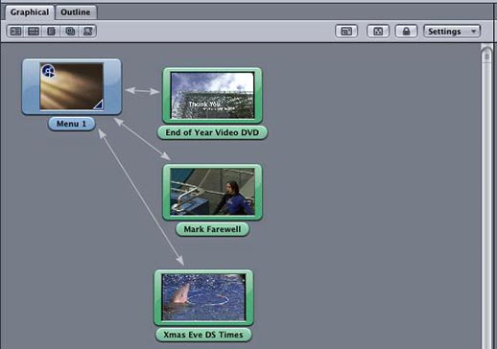497x349 pixels.
Task: Click the overlapping slideshow icon in toolbar
Action: 70,32
